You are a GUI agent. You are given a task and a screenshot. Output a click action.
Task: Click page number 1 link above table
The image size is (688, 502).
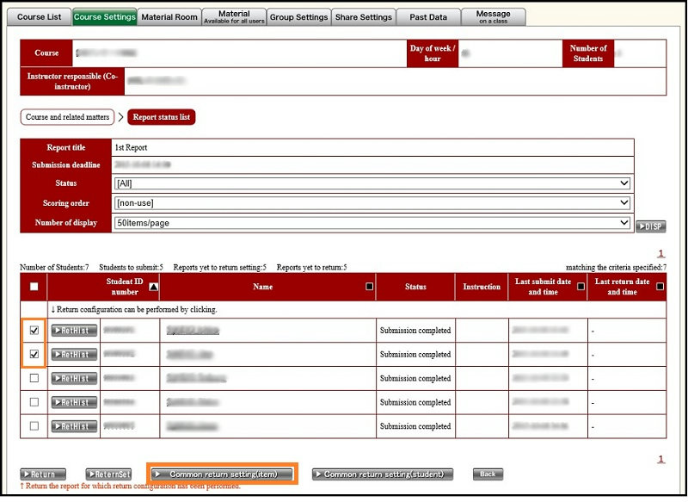click(x=660, y=254)
